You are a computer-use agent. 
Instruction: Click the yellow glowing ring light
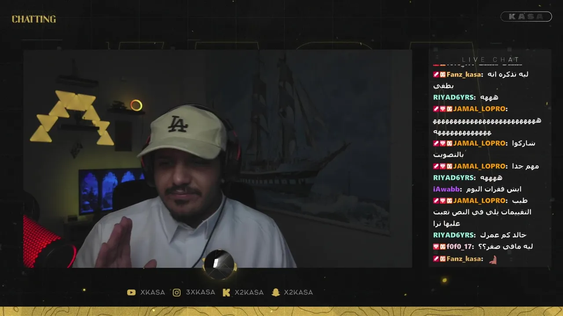pyautogui.click(x=136, y=105)
